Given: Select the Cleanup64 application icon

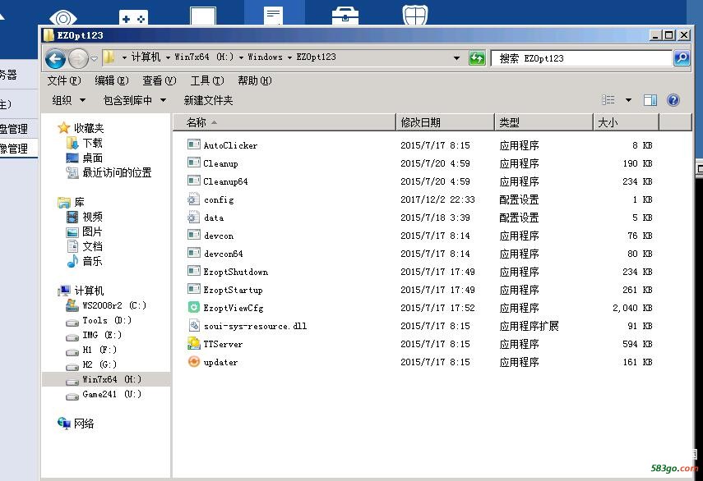Looking at the screenshot, I should pyautogui.click(x=194, y=181).
